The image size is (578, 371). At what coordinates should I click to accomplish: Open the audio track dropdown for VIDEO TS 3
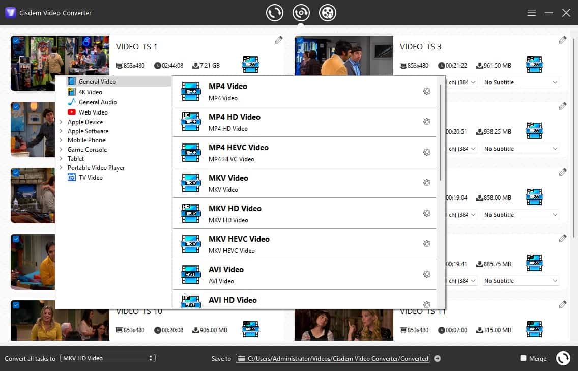click(x=461, y=82)
